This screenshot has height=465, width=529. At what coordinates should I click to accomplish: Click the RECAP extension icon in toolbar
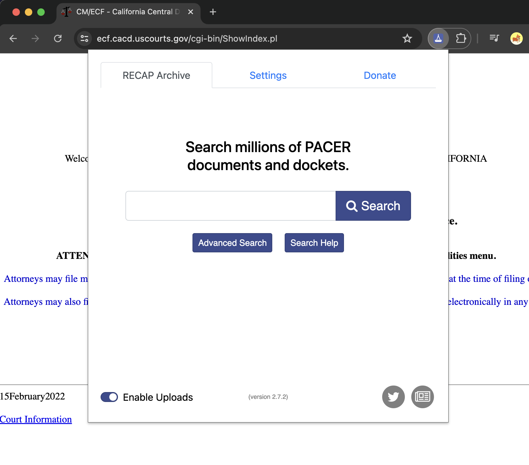coord(438,38)
